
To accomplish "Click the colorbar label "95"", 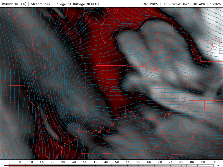I will (x=214, y=162).
